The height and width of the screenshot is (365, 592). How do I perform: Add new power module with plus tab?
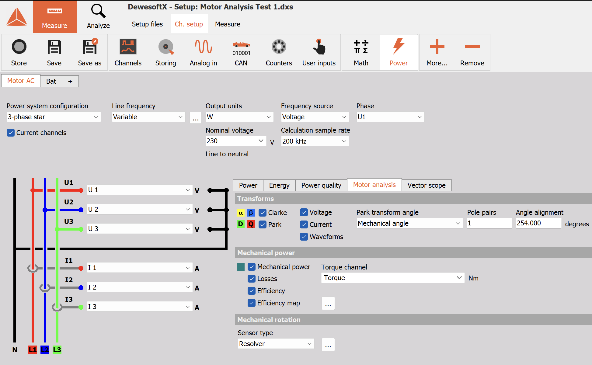(x=70, y=81)
